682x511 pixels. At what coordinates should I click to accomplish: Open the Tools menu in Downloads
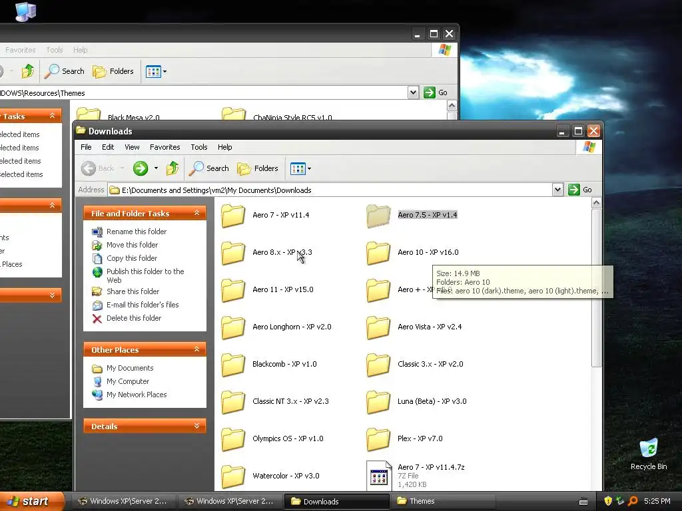pyautogui.click(x=198, y=147)
